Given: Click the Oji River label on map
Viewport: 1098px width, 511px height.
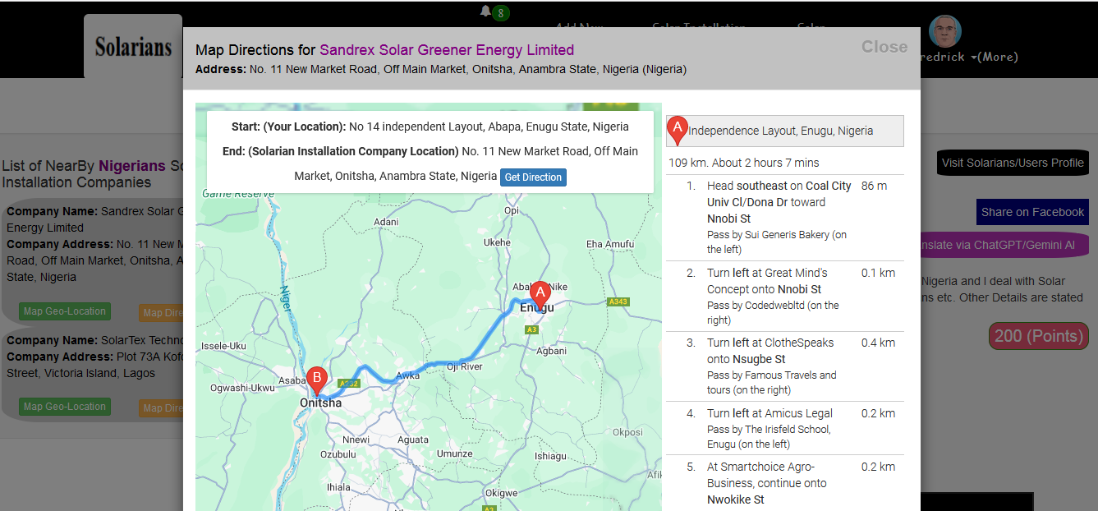Looking at the screenshot, I should click(465, 366).
